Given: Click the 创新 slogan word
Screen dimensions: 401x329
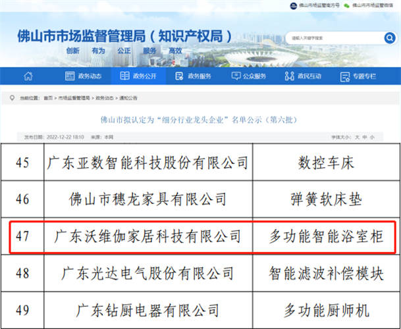Looking at the screenshot, I should 73,51.
